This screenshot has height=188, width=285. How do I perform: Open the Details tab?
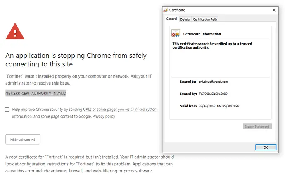pyautogui.click(x=185, y=19)
